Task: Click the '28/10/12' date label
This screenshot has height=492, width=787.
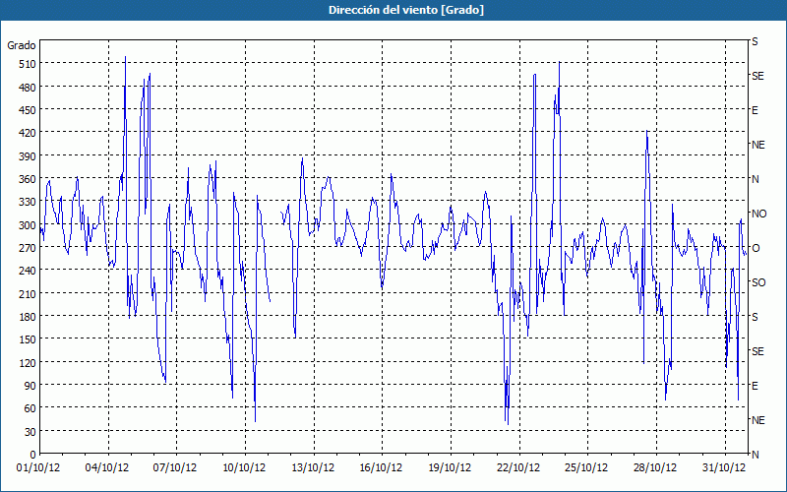Action: pos(655,468)
